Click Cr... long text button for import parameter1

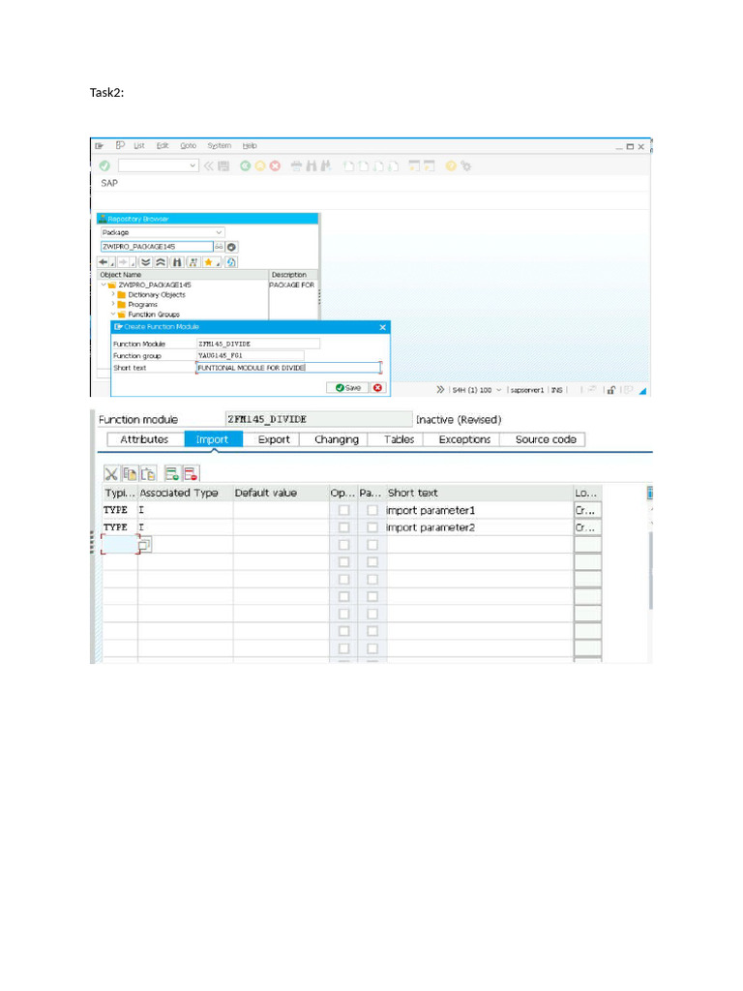587,510
